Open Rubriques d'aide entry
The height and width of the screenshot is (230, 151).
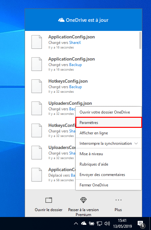[x=108, y=164]
